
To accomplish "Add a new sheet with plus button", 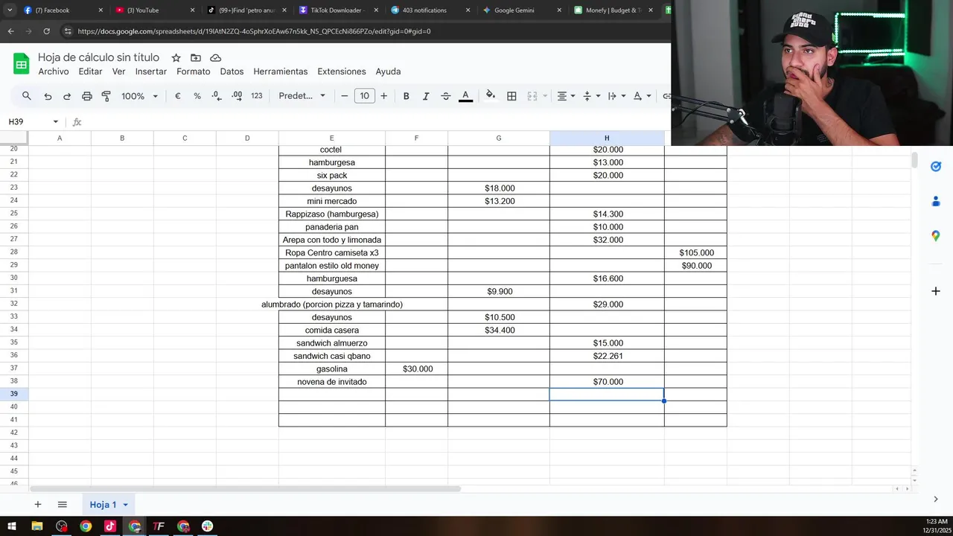I will click(38, 505).
